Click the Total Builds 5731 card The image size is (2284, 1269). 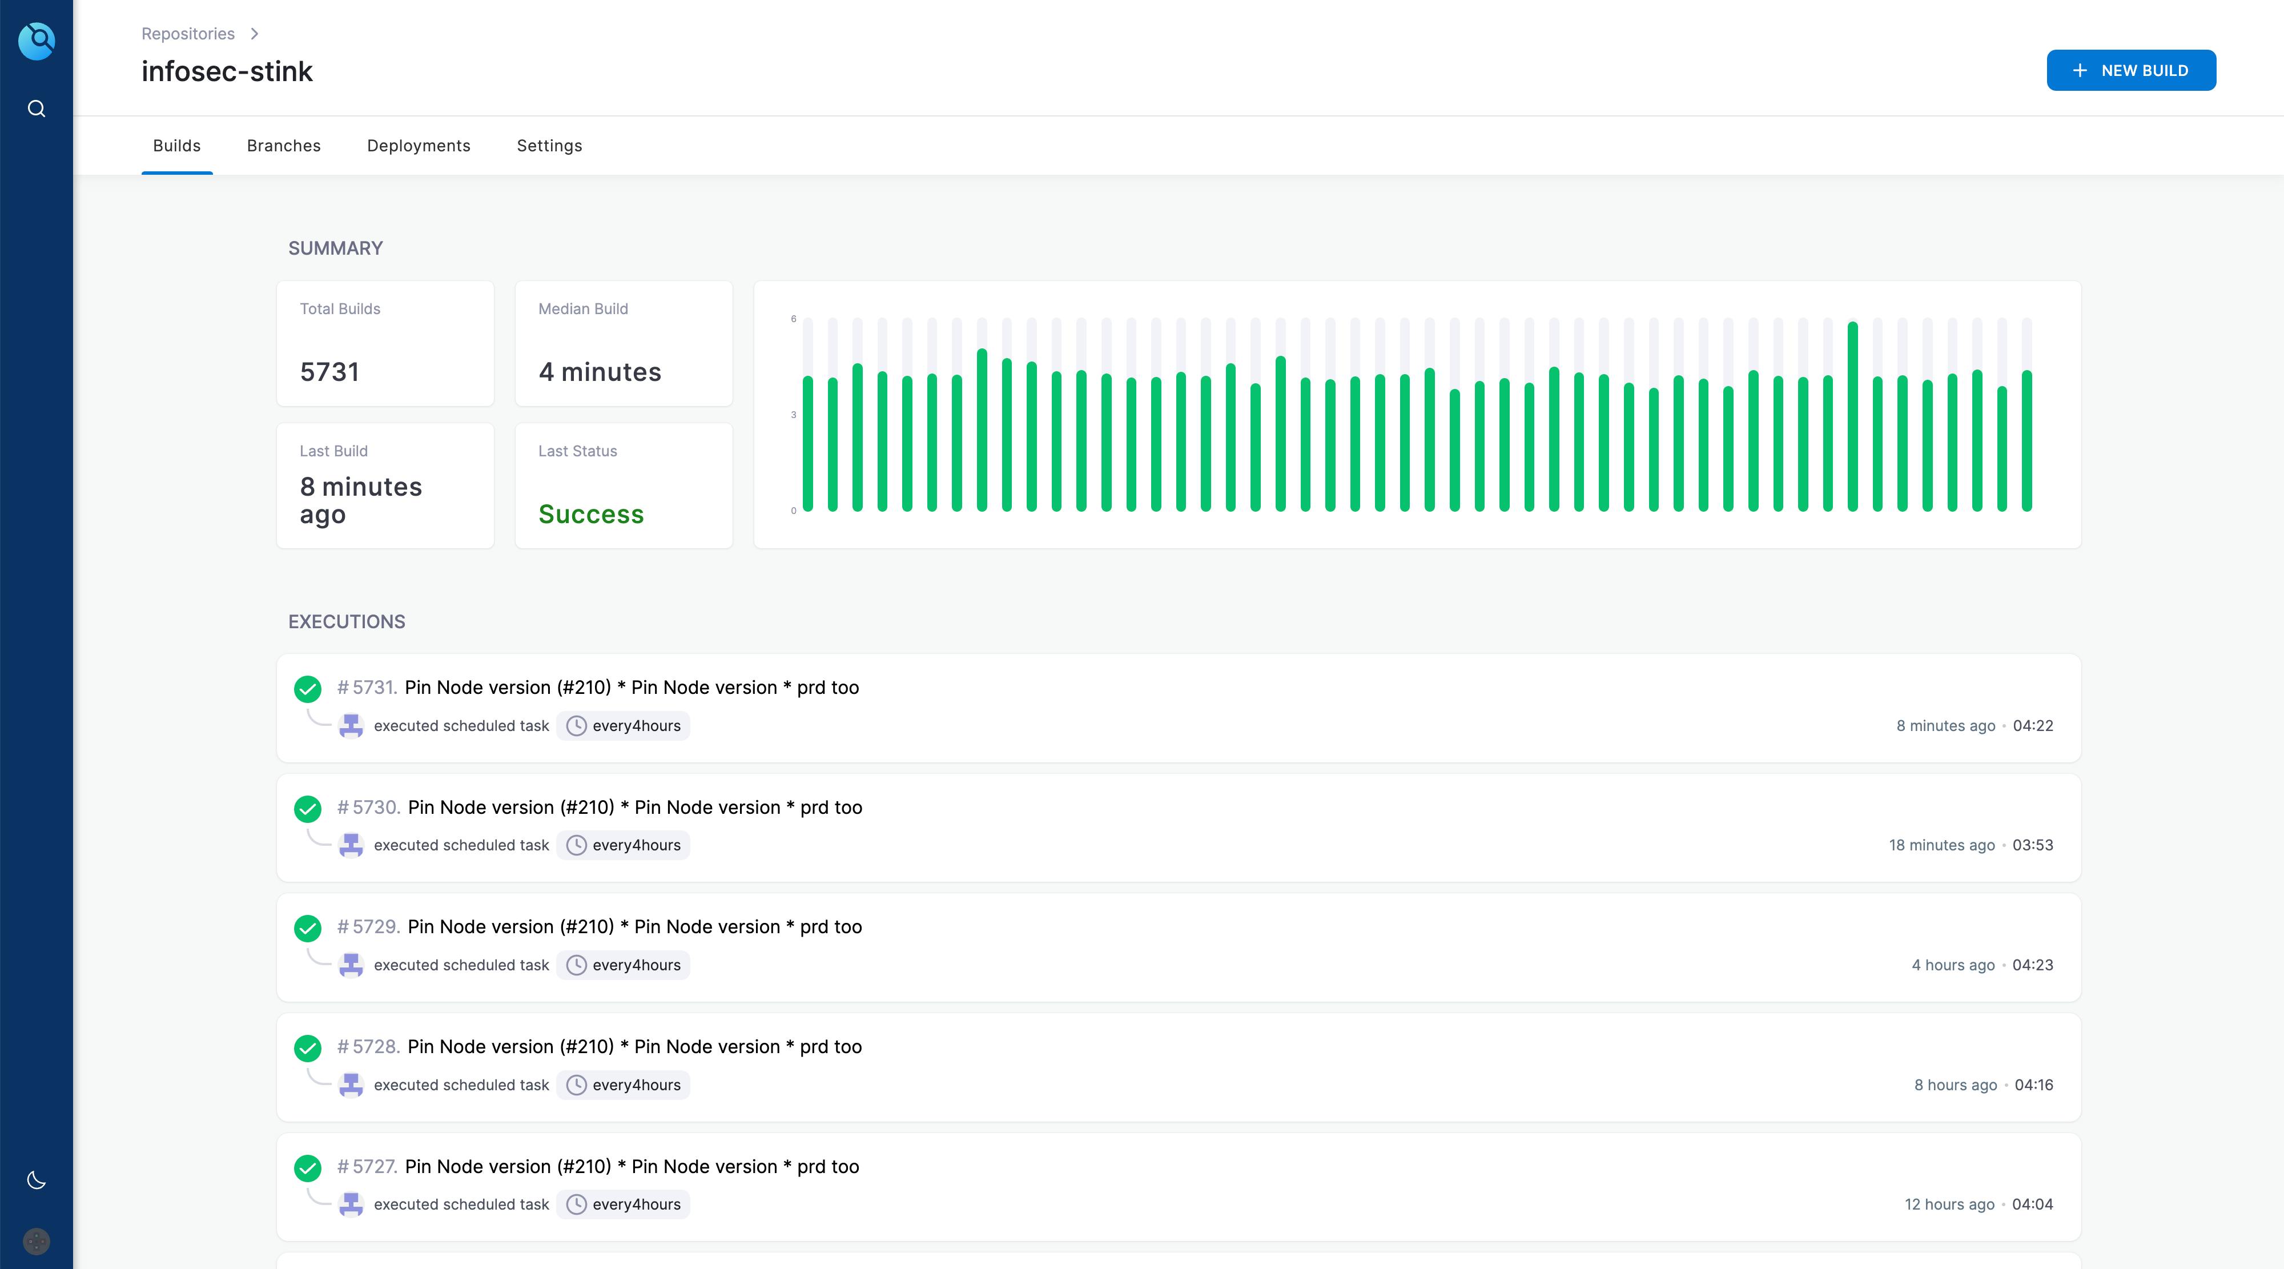click(385, 344)
